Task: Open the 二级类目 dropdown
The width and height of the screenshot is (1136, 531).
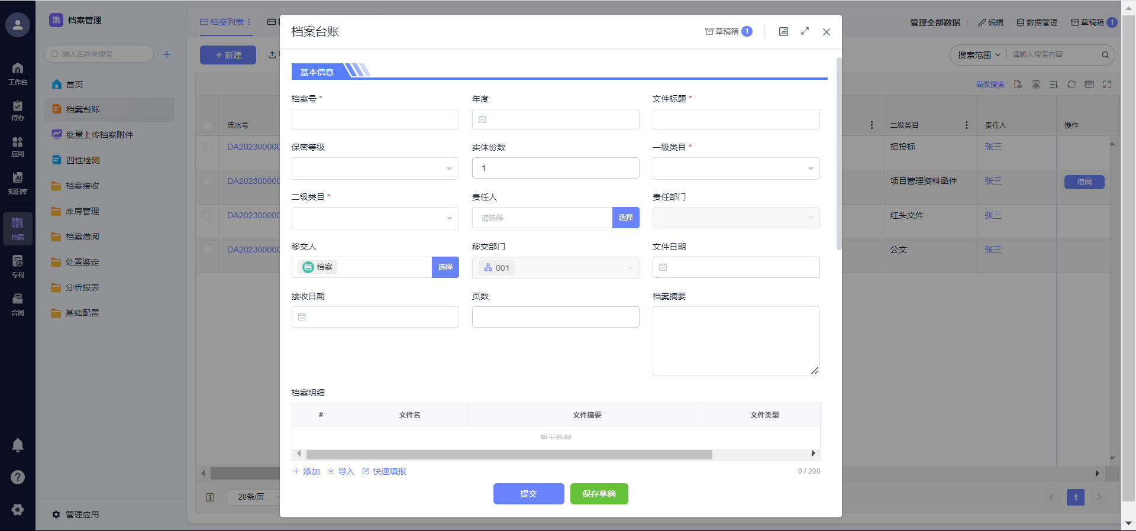Action: [375, 218]
